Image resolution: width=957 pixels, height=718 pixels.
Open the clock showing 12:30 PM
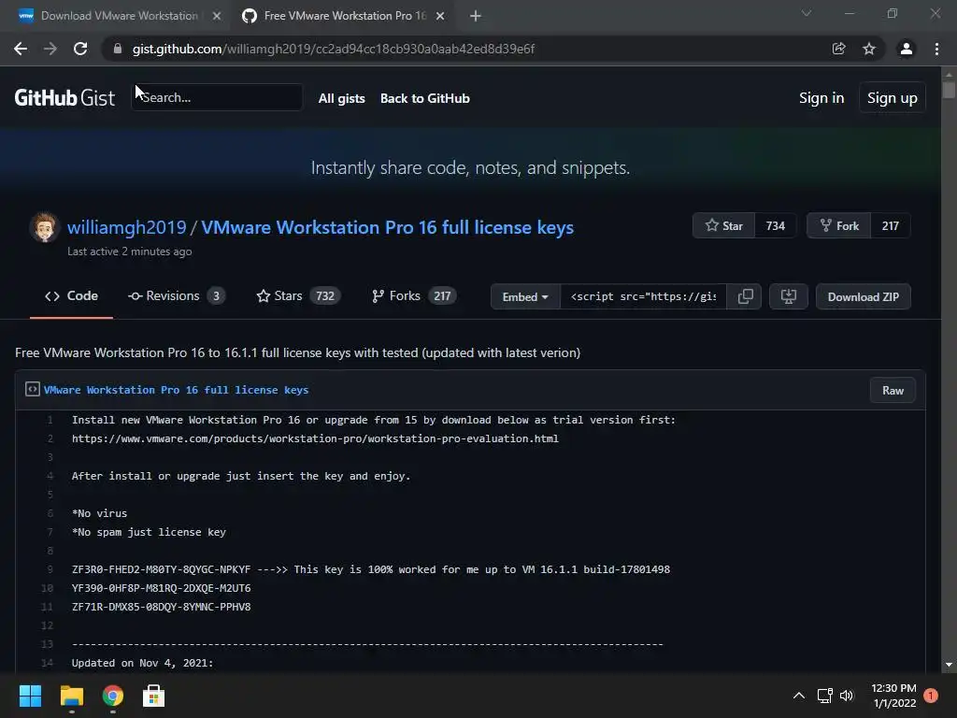click(893, 696)
